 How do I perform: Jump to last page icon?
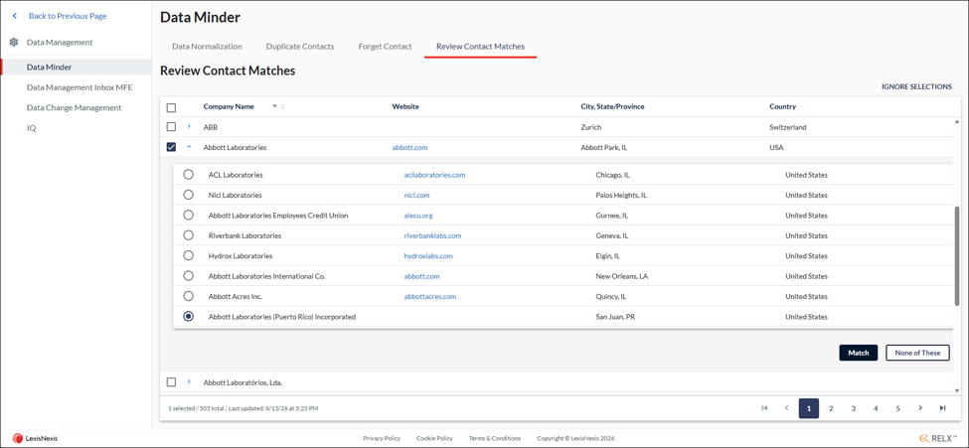pyautogui.click(x=942, y=408)
